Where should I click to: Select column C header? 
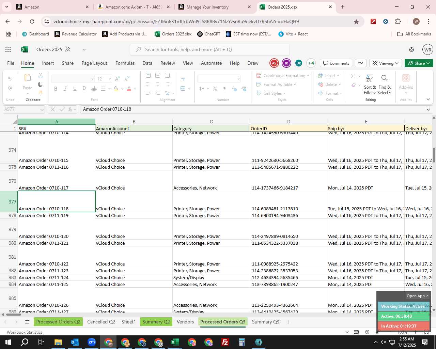pos(211,122)
